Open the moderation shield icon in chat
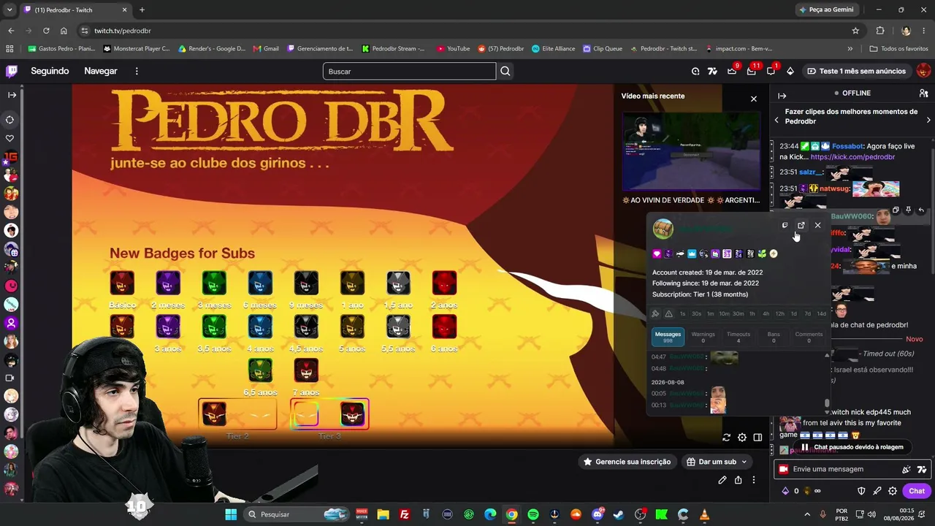The image size is (935, 526). pyautogui.click(x=861, y=491)
